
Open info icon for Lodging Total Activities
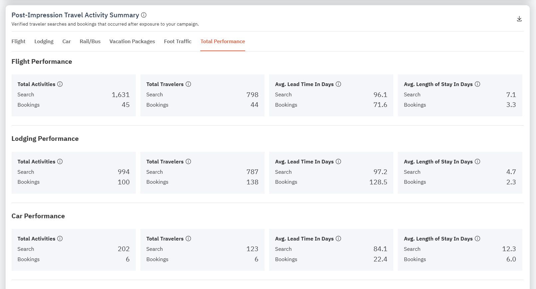pos(60,161)
